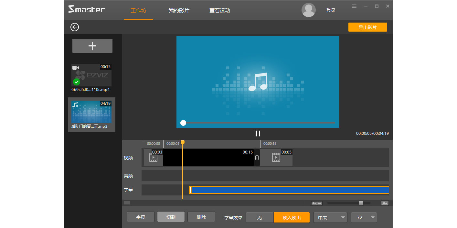Enable the 淡入淡出 subtitle effect
The image size is (457, 228).
(292, 217)
